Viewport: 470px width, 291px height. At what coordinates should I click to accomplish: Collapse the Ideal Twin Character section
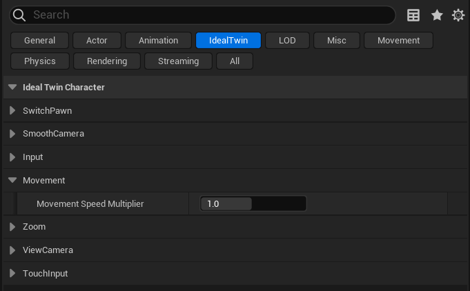point(12,88)
